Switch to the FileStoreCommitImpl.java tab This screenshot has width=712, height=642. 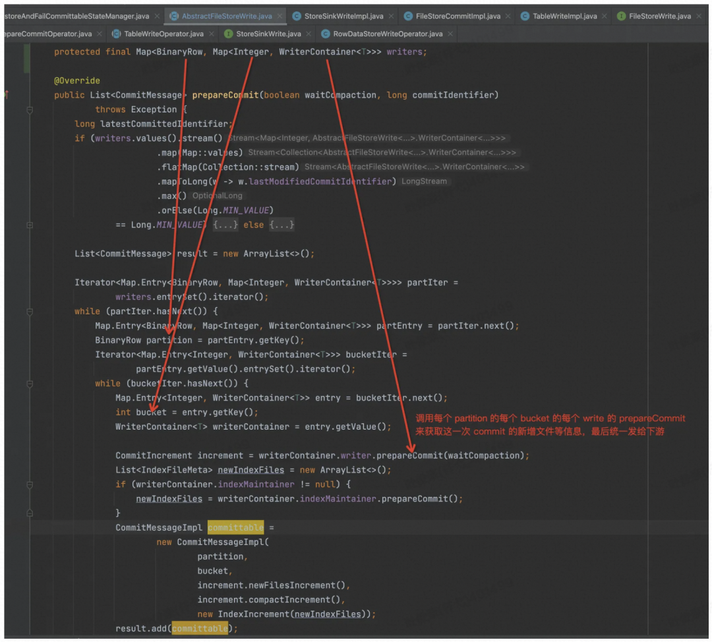tap(457, 16)
